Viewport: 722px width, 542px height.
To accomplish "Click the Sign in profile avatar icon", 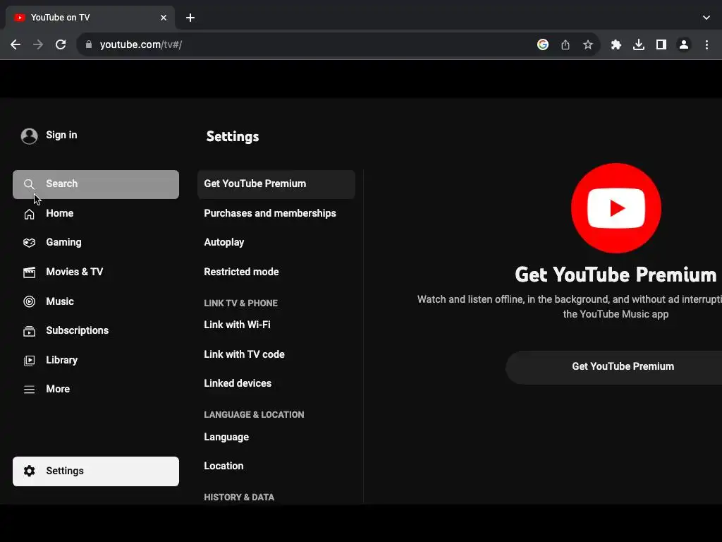I will click(x=29, y=136).
